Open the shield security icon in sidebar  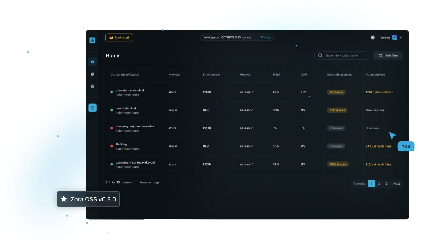point(92,74)
